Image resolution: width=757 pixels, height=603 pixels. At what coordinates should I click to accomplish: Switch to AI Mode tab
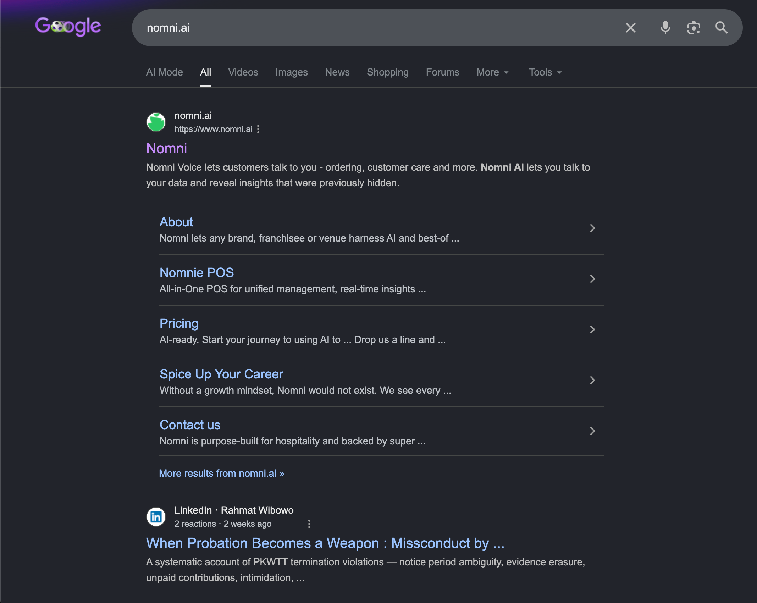[165, 72]
